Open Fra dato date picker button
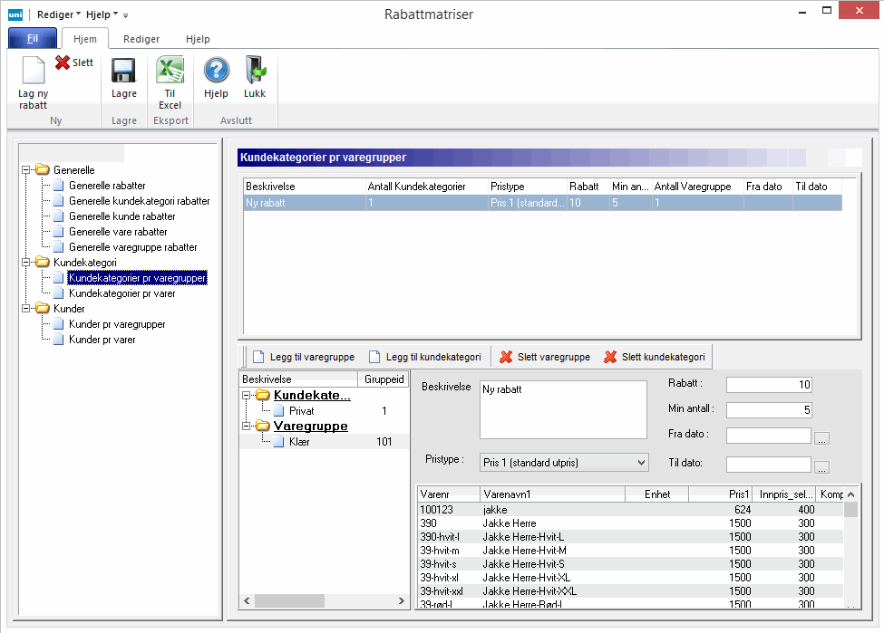Viewport: 884px width, 633px height. click(821, 438)
